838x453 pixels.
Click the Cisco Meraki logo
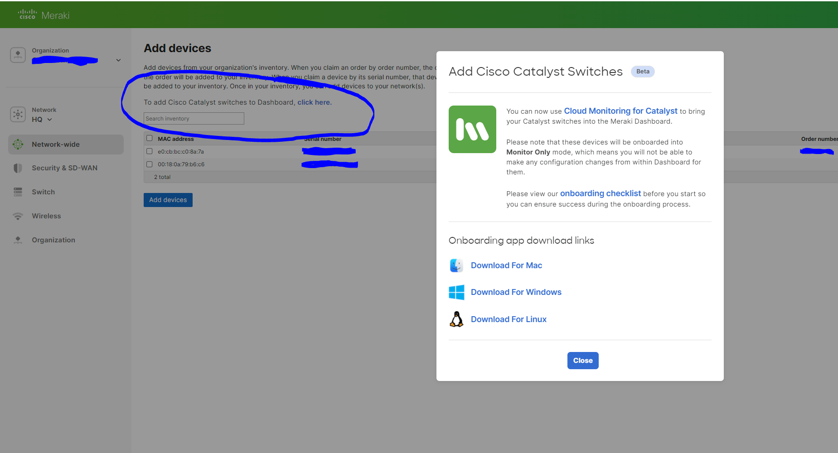click(43, 14)
